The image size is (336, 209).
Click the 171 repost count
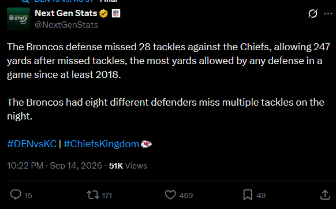(107, 195)
